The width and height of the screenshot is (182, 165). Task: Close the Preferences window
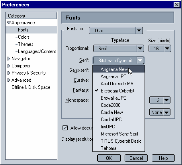(177, 5)
